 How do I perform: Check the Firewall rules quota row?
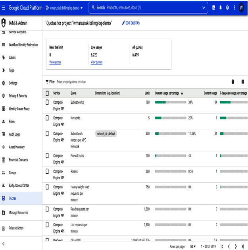click(47, 155)
